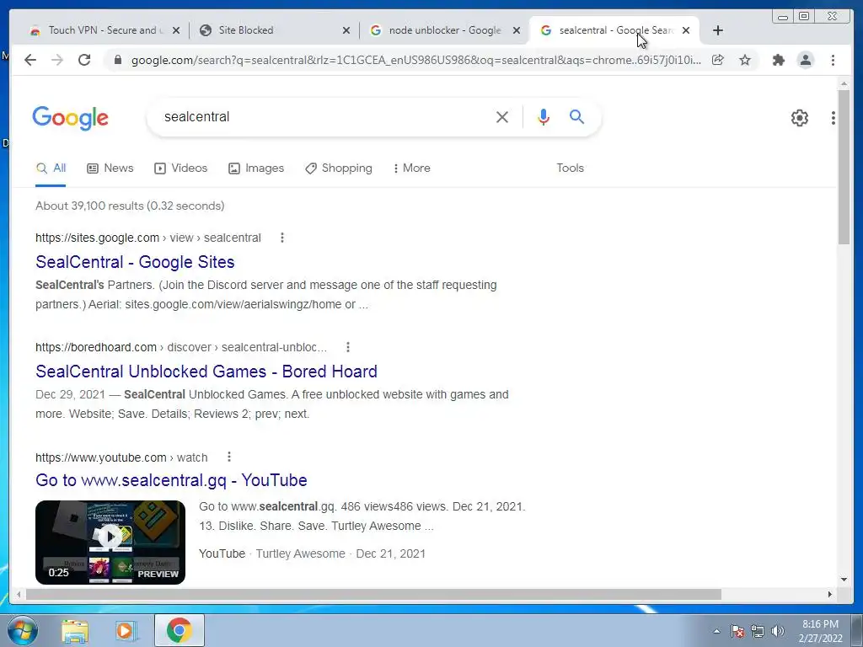Open SealCentral Unblocked Games - Bored Hoard link
Screen dimensions: 863x647
point(206,372)
